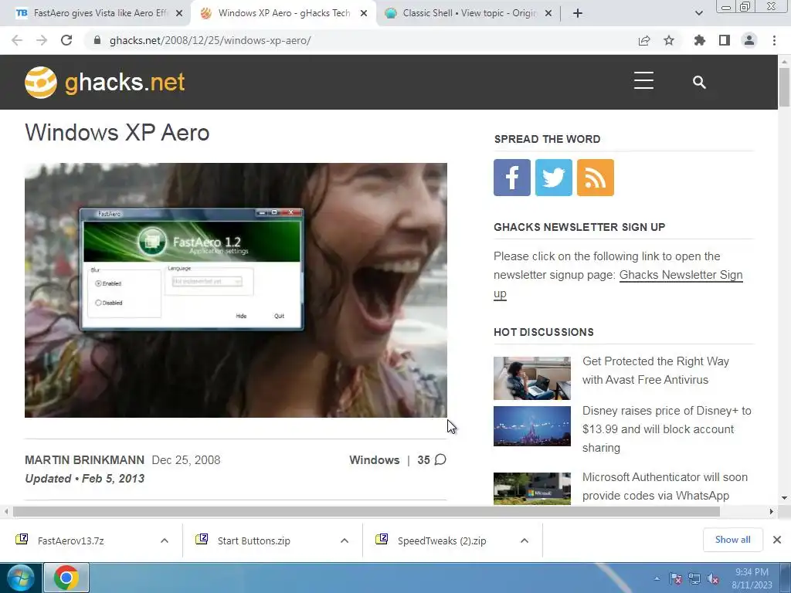Click Chrome icon in taskbar

66,578
